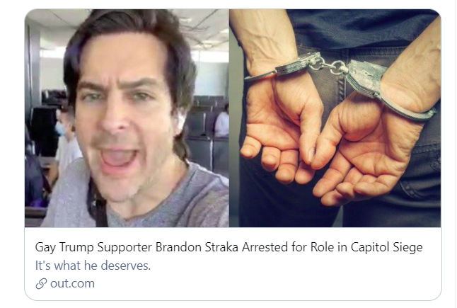Open the out.com domain link
Image resolution: width=457 pixels, height=308 pixels.
click(72, 283)
